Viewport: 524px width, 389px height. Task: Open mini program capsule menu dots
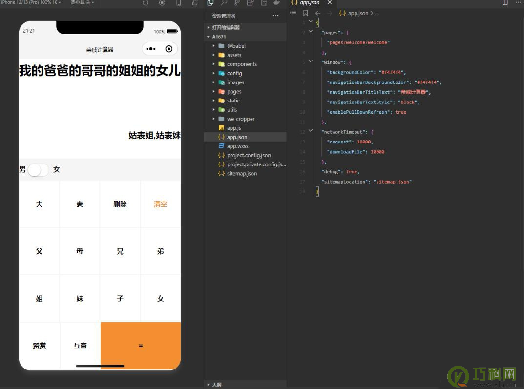pos(151,49)
